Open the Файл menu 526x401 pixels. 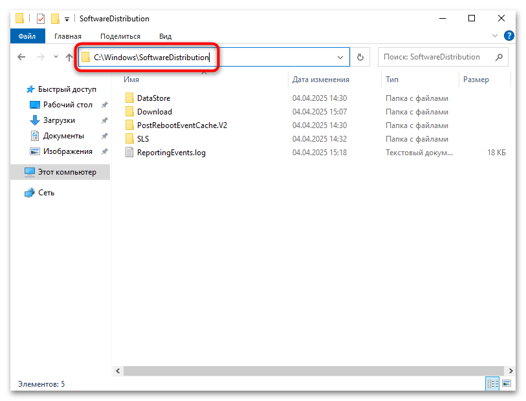(x=27, y=36)
